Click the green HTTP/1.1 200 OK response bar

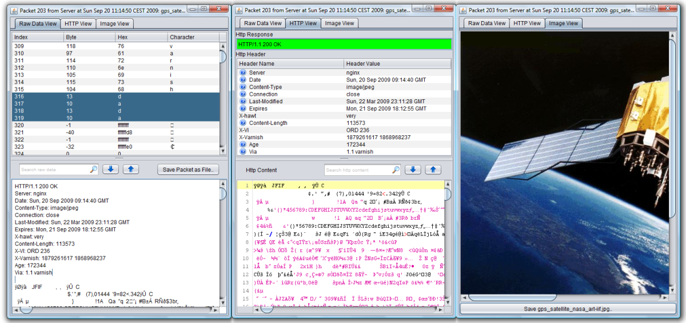click(x=344, y=44)
